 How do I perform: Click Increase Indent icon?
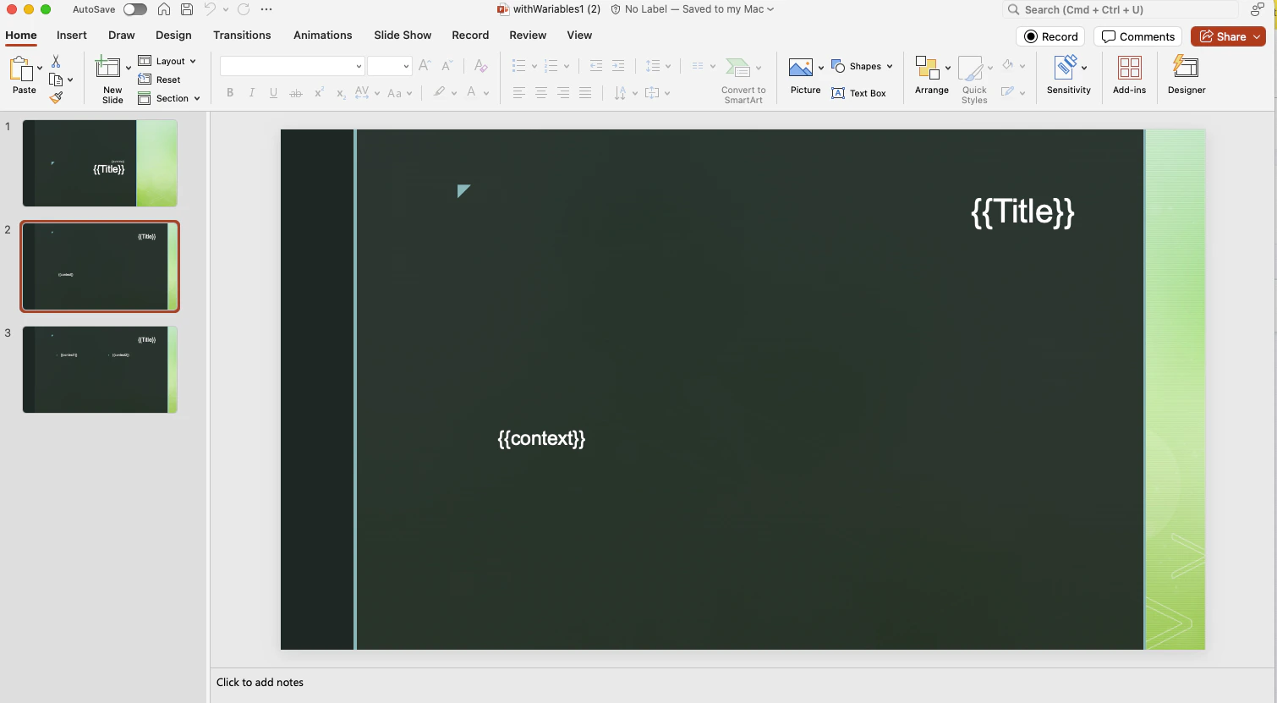click(618, 65)
